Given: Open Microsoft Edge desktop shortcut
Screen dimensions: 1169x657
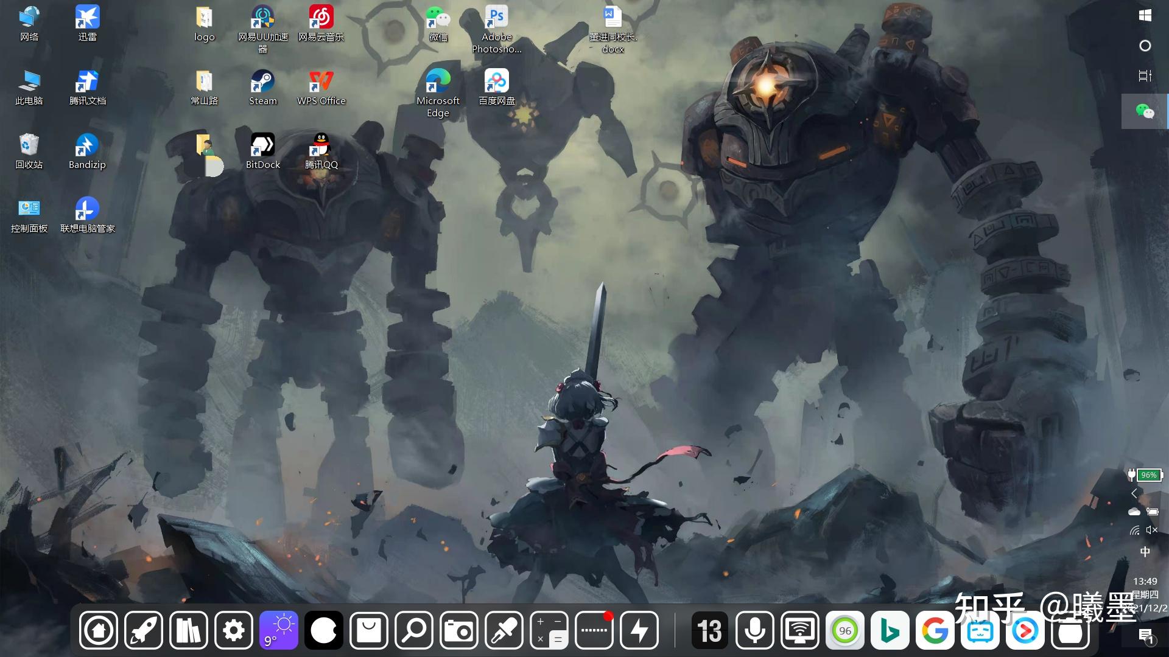Looking at the screenshot, I should [x=438, y=93].
